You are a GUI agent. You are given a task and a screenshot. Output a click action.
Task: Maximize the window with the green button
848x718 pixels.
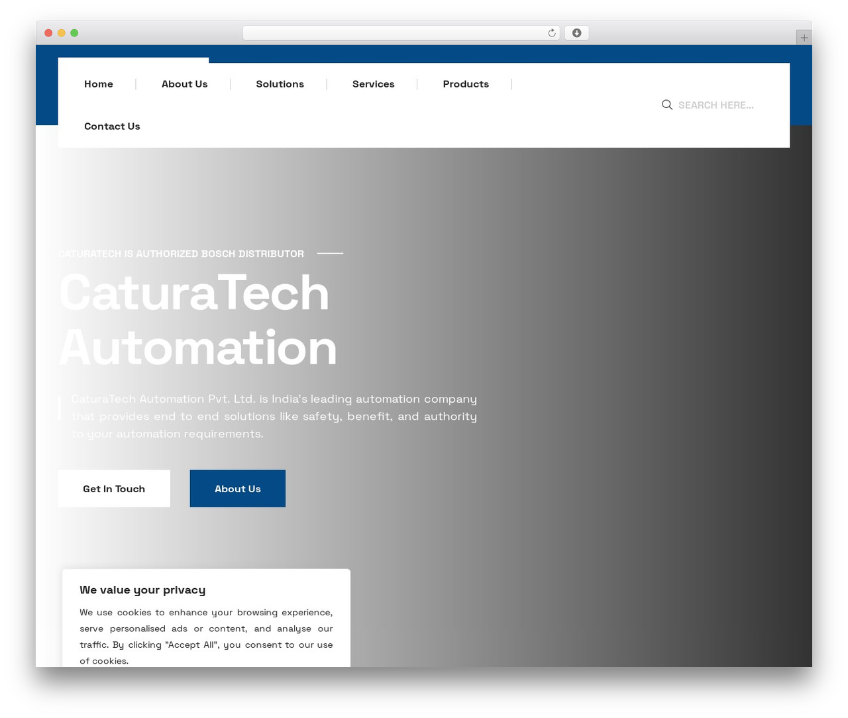coord(74,33)
